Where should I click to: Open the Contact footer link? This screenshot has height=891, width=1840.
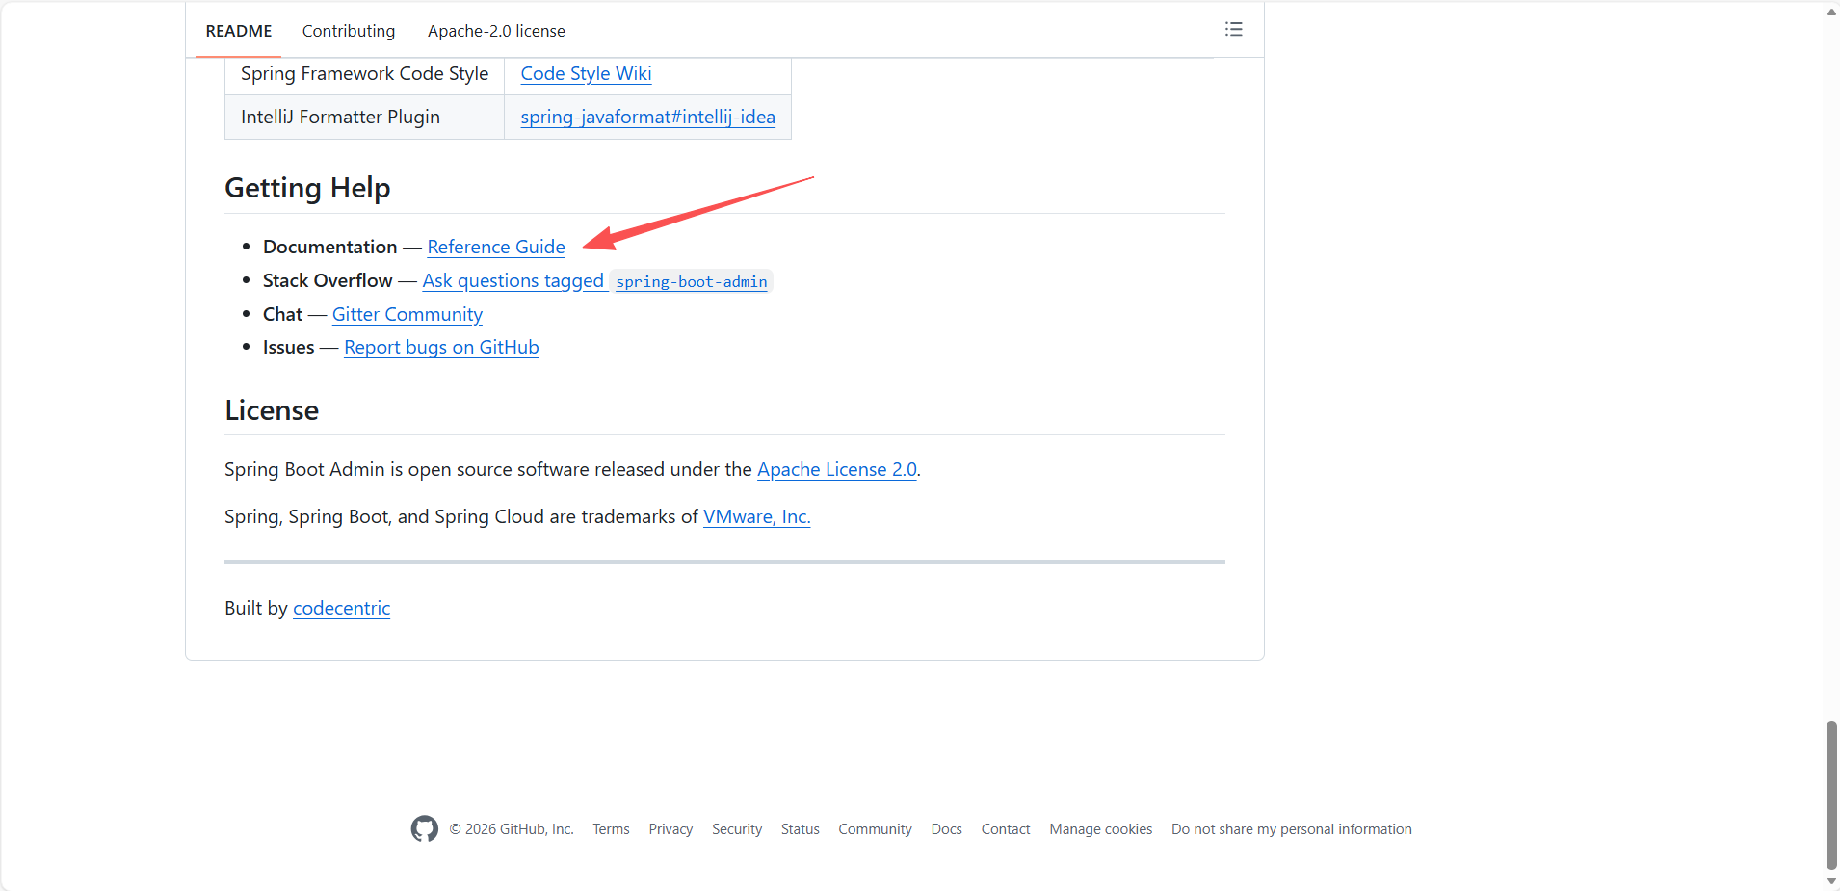(x=1006, y=829)
